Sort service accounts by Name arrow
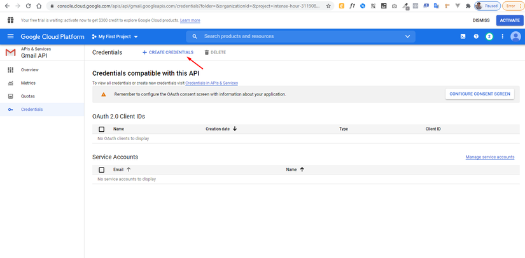Image resolution: width=525 pixels, height=258 pixels. [x=302, y=169]
